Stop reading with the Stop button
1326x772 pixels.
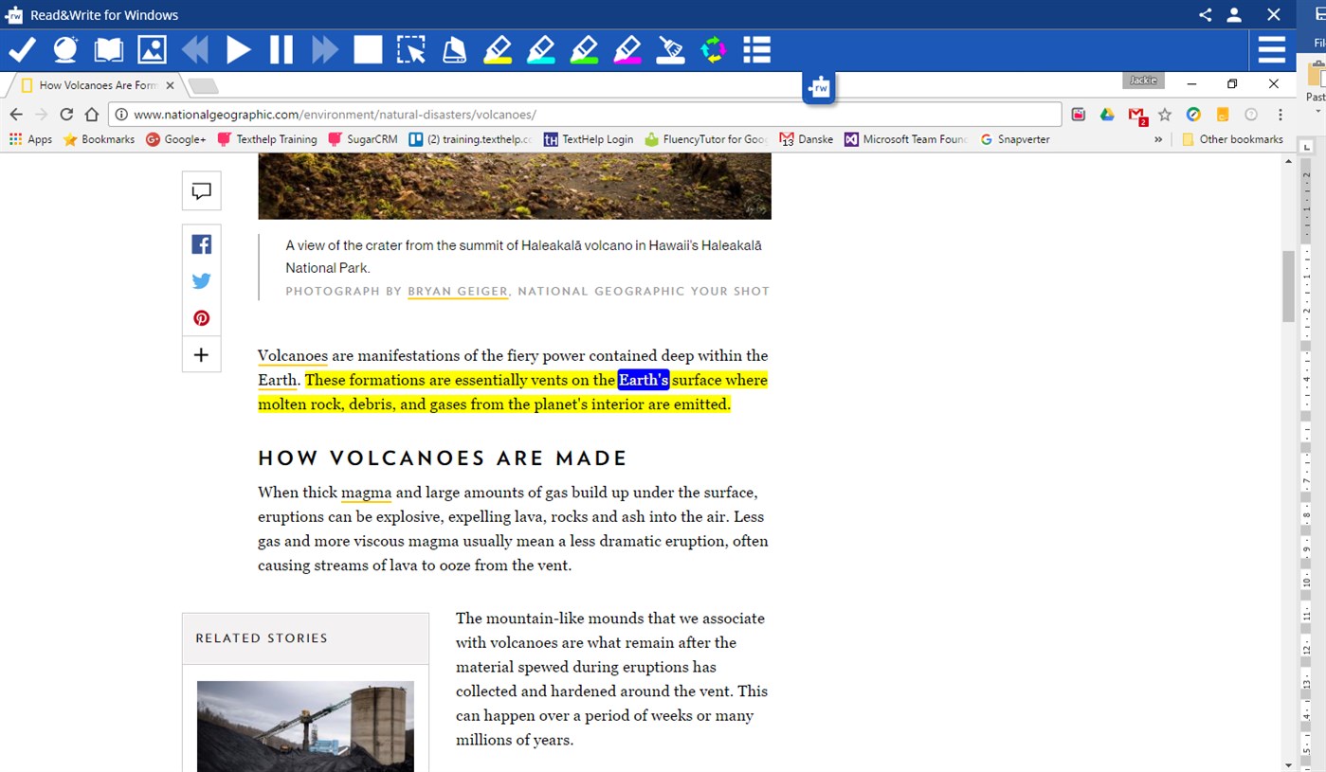click(x=368, y=49)
